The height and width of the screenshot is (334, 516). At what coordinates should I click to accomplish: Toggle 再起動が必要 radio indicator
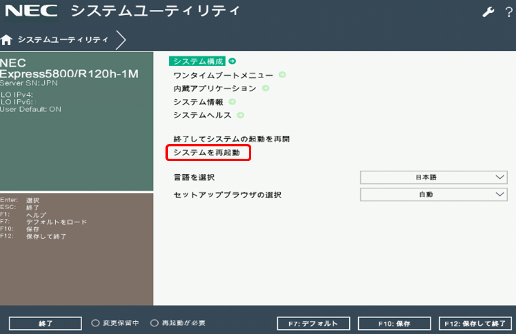click(154, 323)
